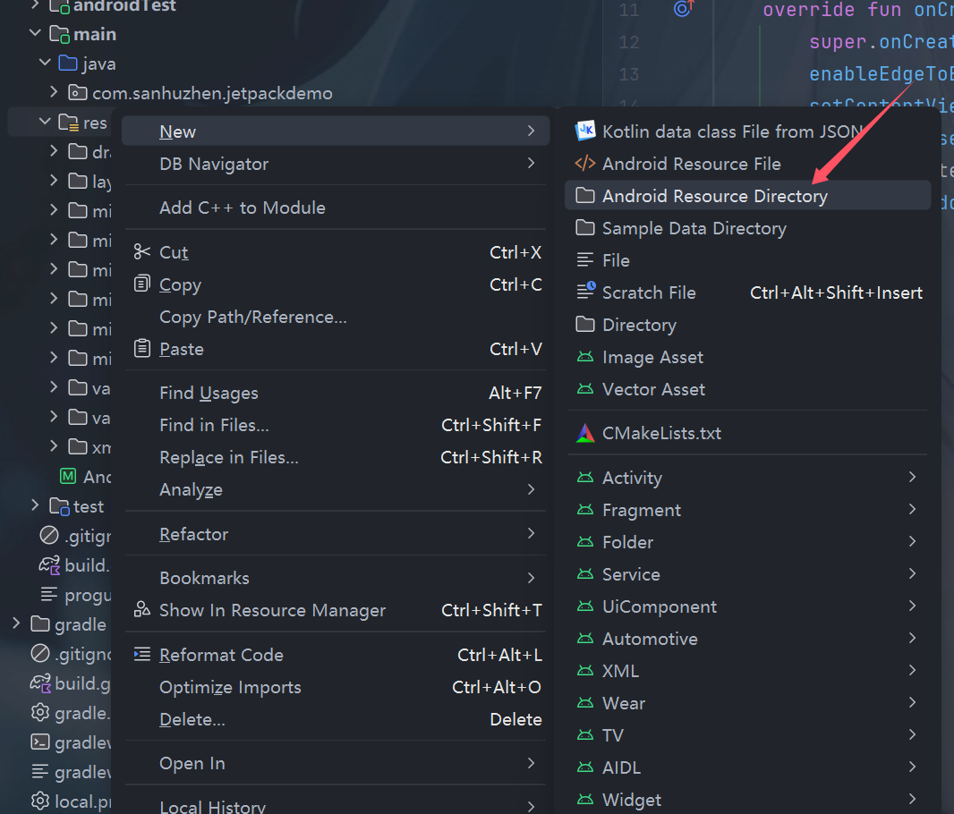Select Android Resource Directory

pyautogui.click(x=714, y=196)
